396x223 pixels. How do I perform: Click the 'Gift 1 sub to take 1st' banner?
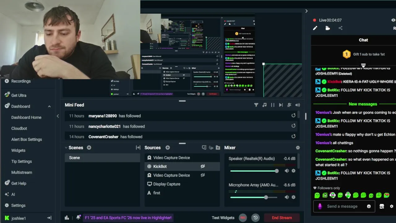click(364, 54)
